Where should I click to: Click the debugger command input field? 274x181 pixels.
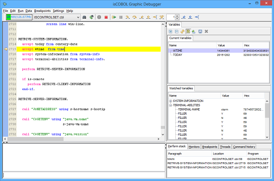[x=84, y=175]
